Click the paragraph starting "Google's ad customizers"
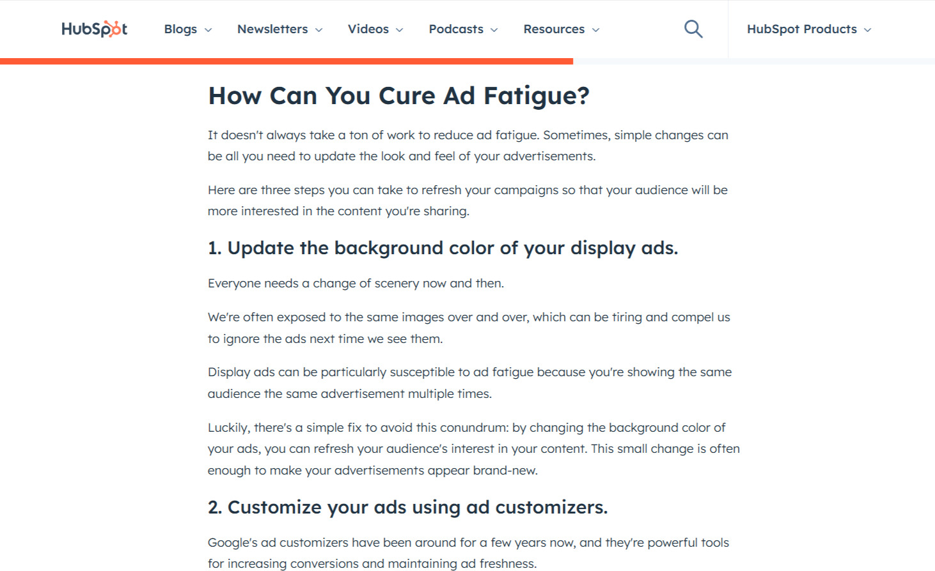The height and width of the screenshot is (571, 935). [x=468, y=552]
